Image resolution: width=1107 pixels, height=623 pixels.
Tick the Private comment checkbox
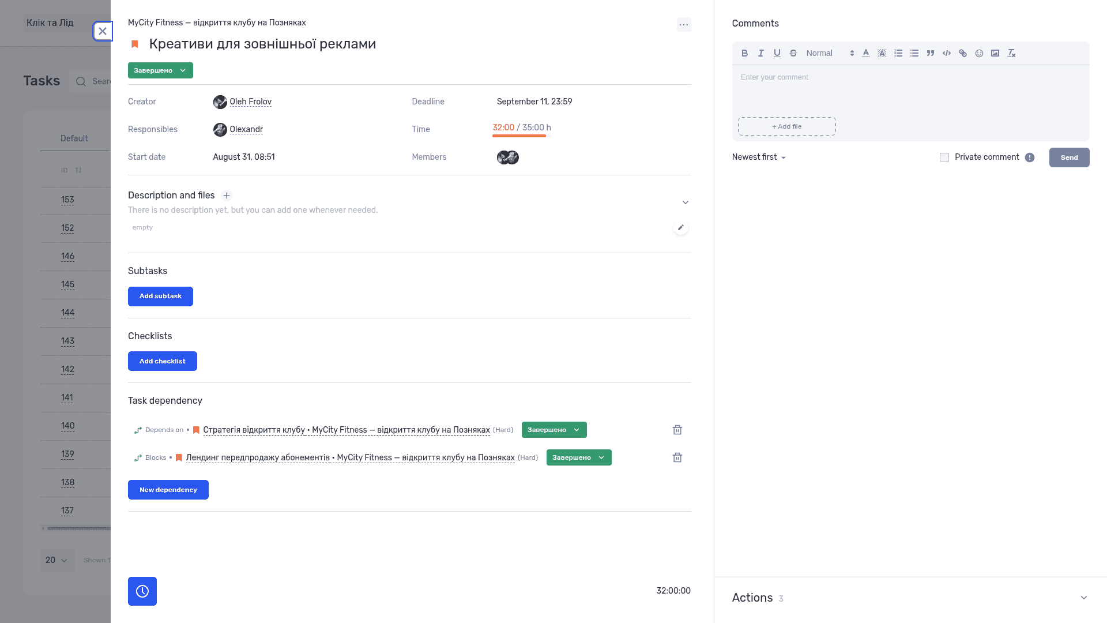coord(944,157)
